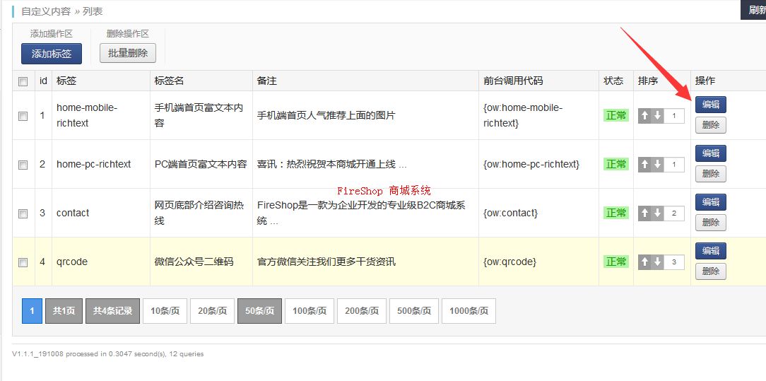This screenshot has width=766, height=381.
Task: Move home-mobile-richtext row down with arrow
Action: click(658, 116)
